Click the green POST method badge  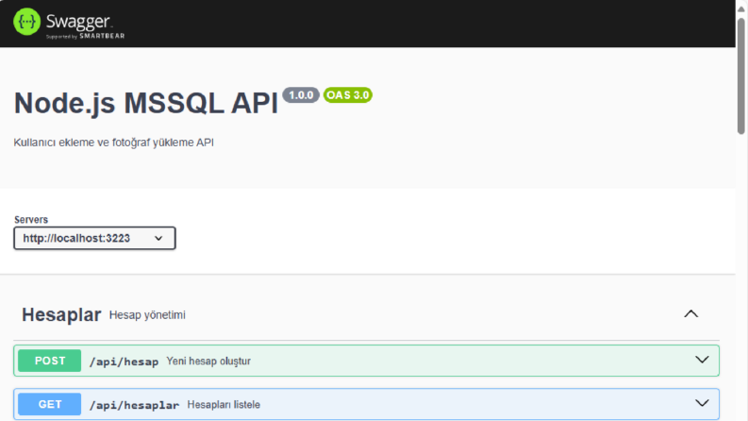(x=50, y=361)
